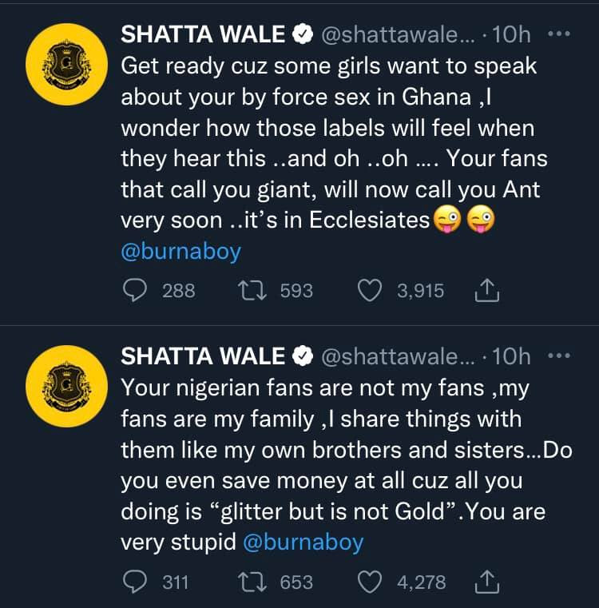Reply to the first tweet with 288 comments

[134, 291]
